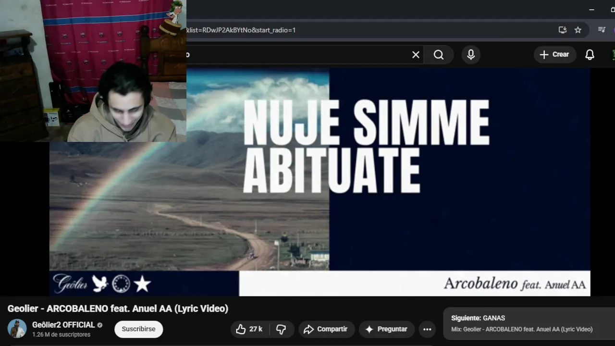This screenshot has height=346, width=615.
Task: Click the magnifier search button
Action: coord(439,55)
